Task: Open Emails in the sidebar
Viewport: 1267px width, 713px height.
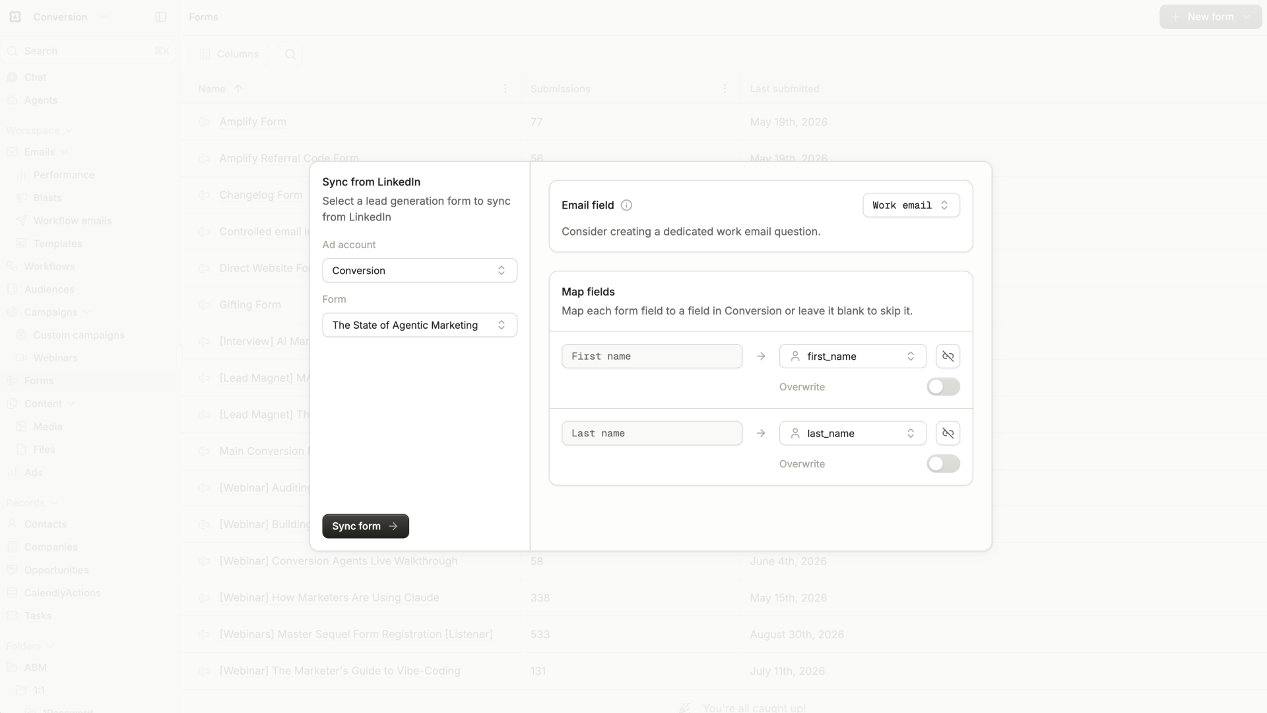Action: click(40, 153)
